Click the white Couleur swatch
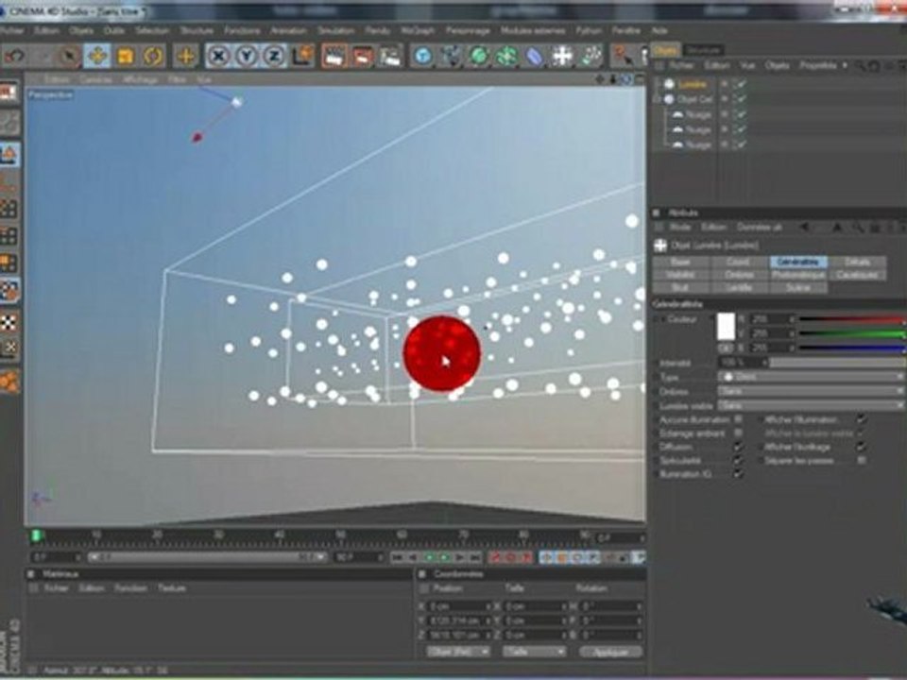907x680 pixels. (x=726, y=327)
